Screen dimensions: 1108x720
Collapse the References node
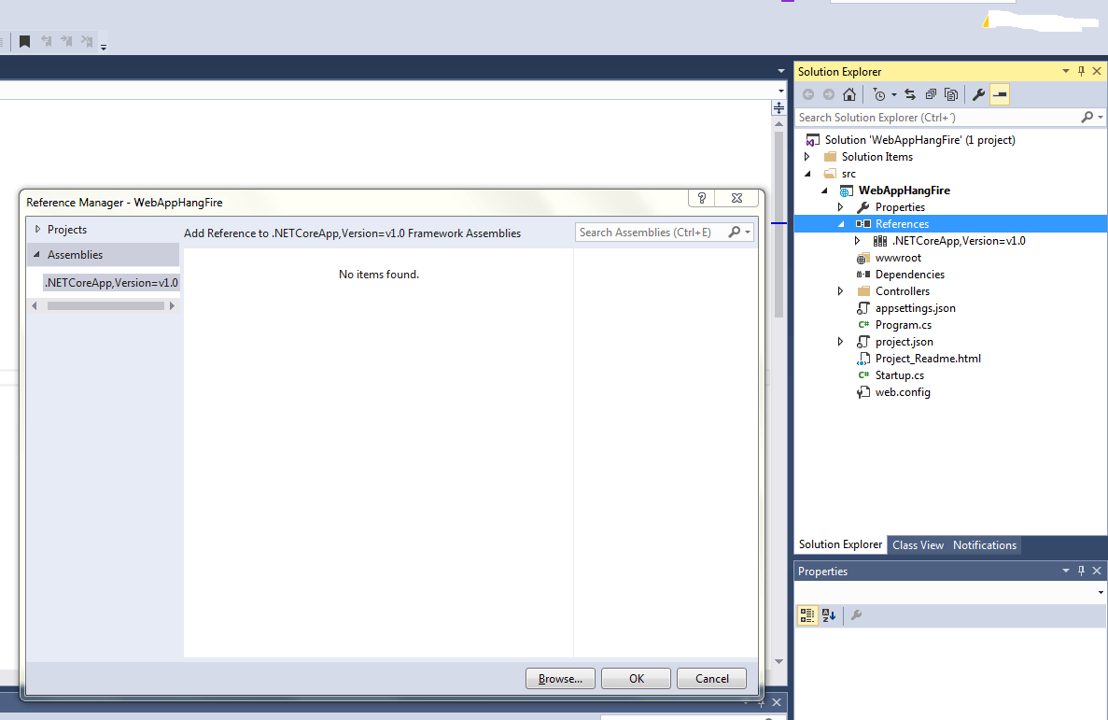pyautogui.click(x=841, y=224)
